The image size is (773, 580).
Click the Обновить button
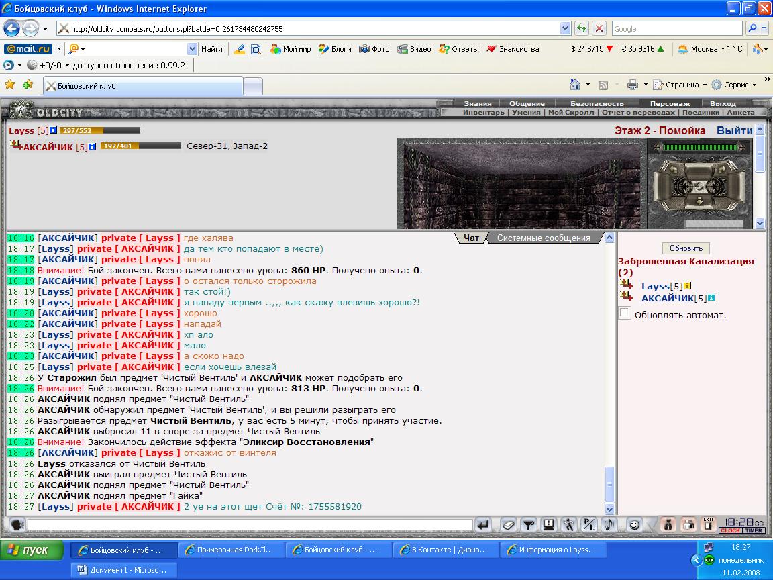tap(686, 248)
